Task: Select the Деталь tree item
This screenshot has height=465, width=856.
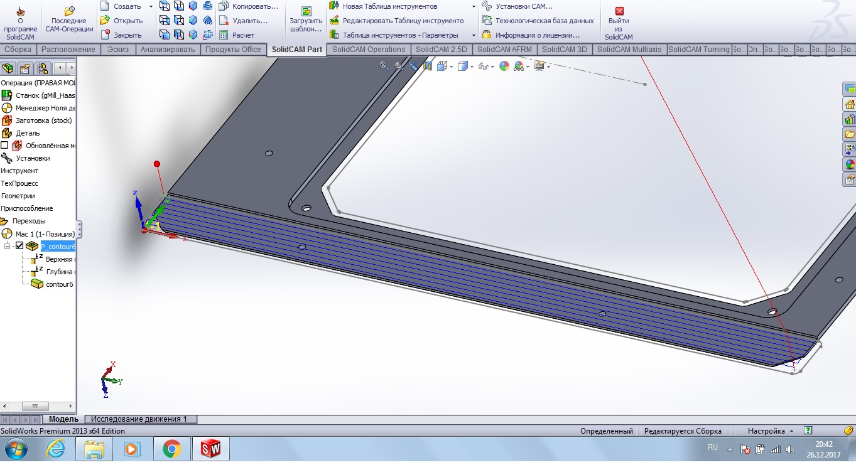Action: [x=21, y=133]
